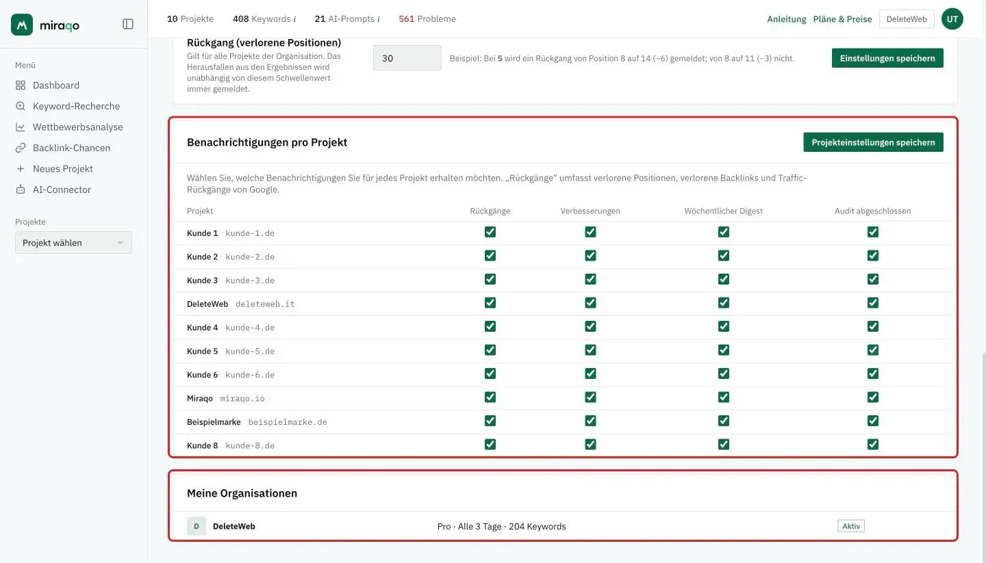Open Backlink-Chancen in the sidebar

click(x=73, y=148)
